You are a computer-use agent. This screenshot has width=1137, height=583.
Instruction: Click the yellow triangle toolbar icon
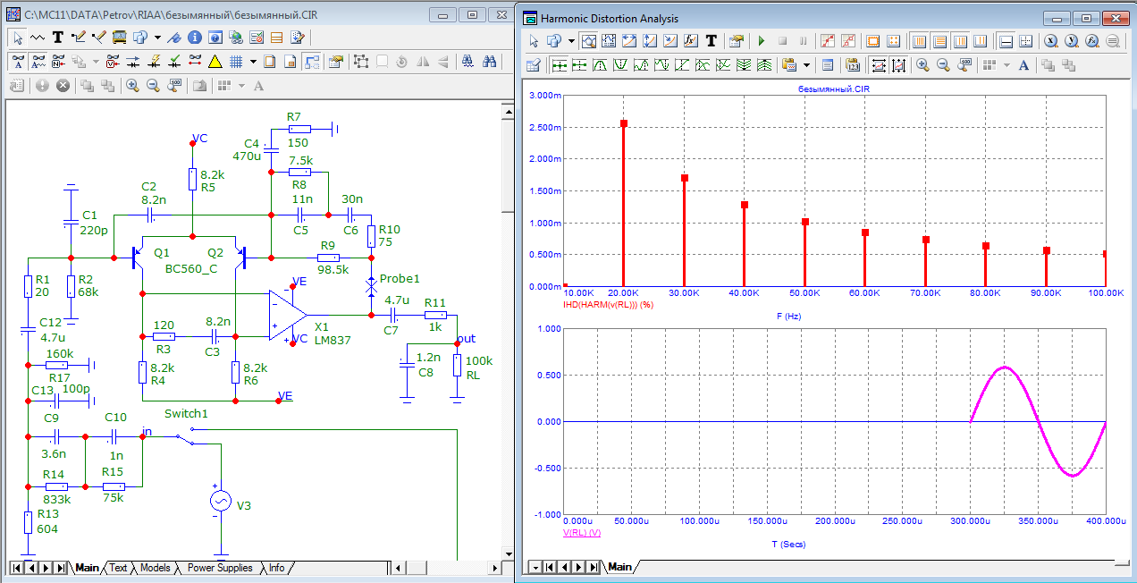coord(215,62)
